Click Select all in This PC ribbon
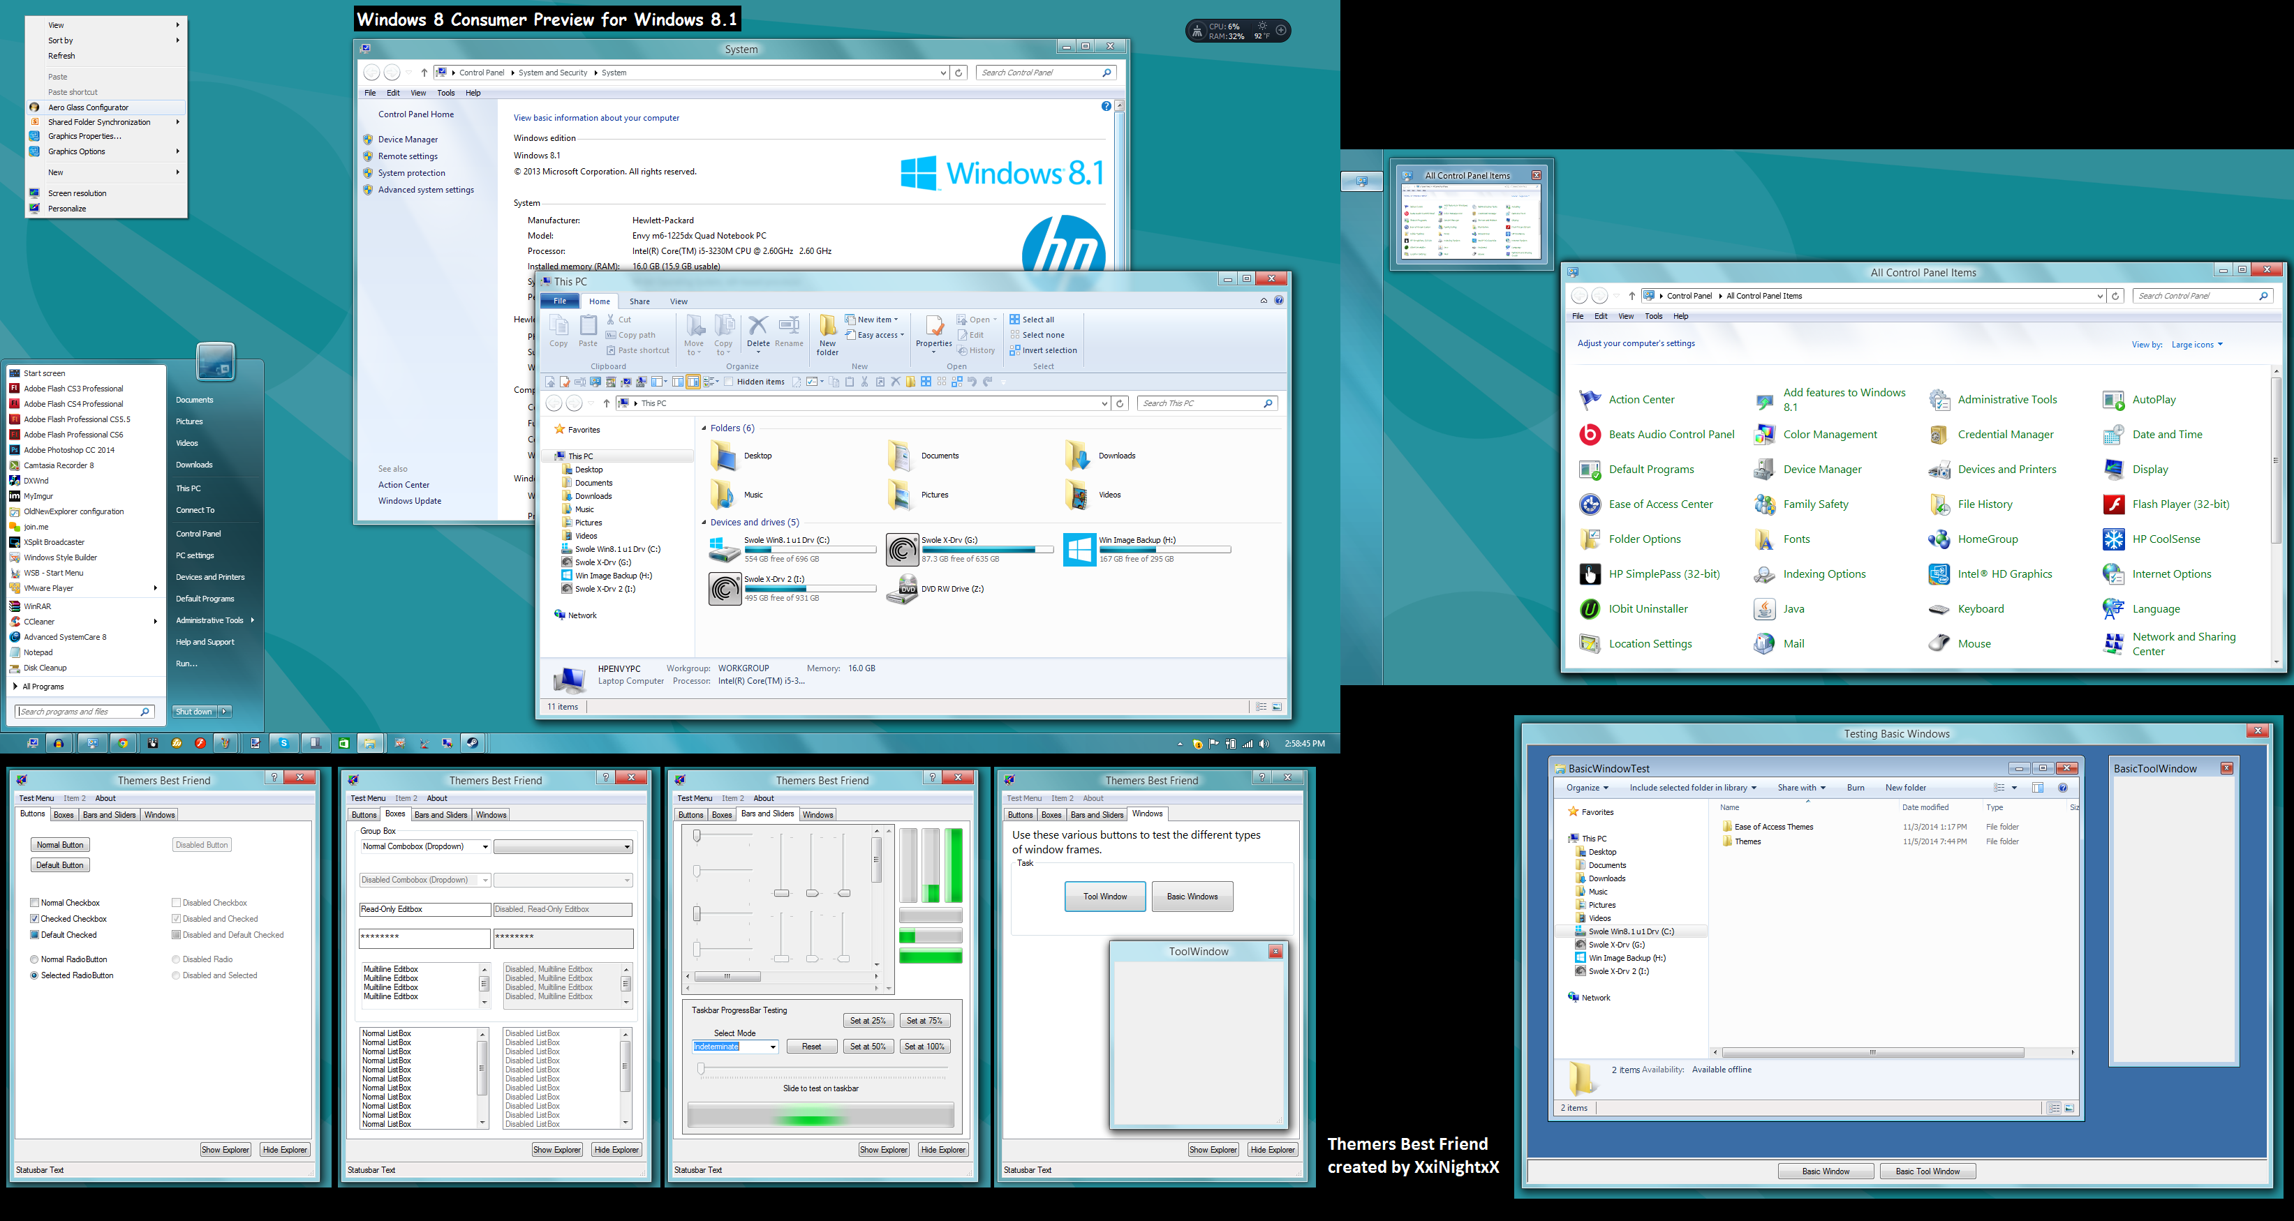Image resolution: width=2294 pixels, height=1221 pixels. tap(1031, 320)
